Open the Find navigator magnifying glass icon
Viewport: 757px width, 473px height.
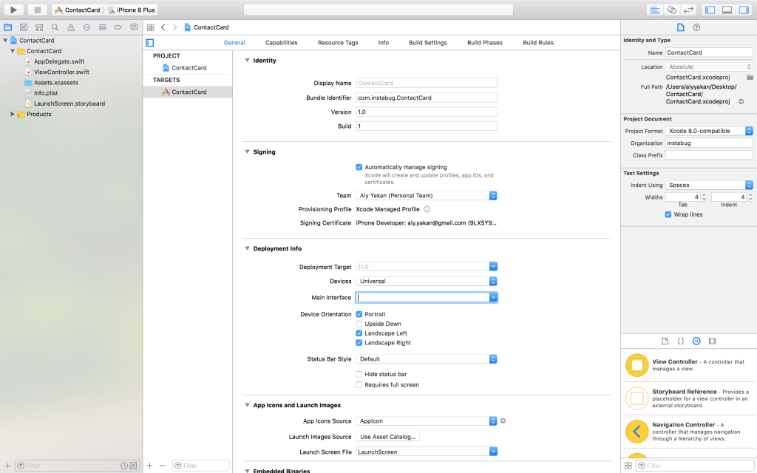(55, 27)
